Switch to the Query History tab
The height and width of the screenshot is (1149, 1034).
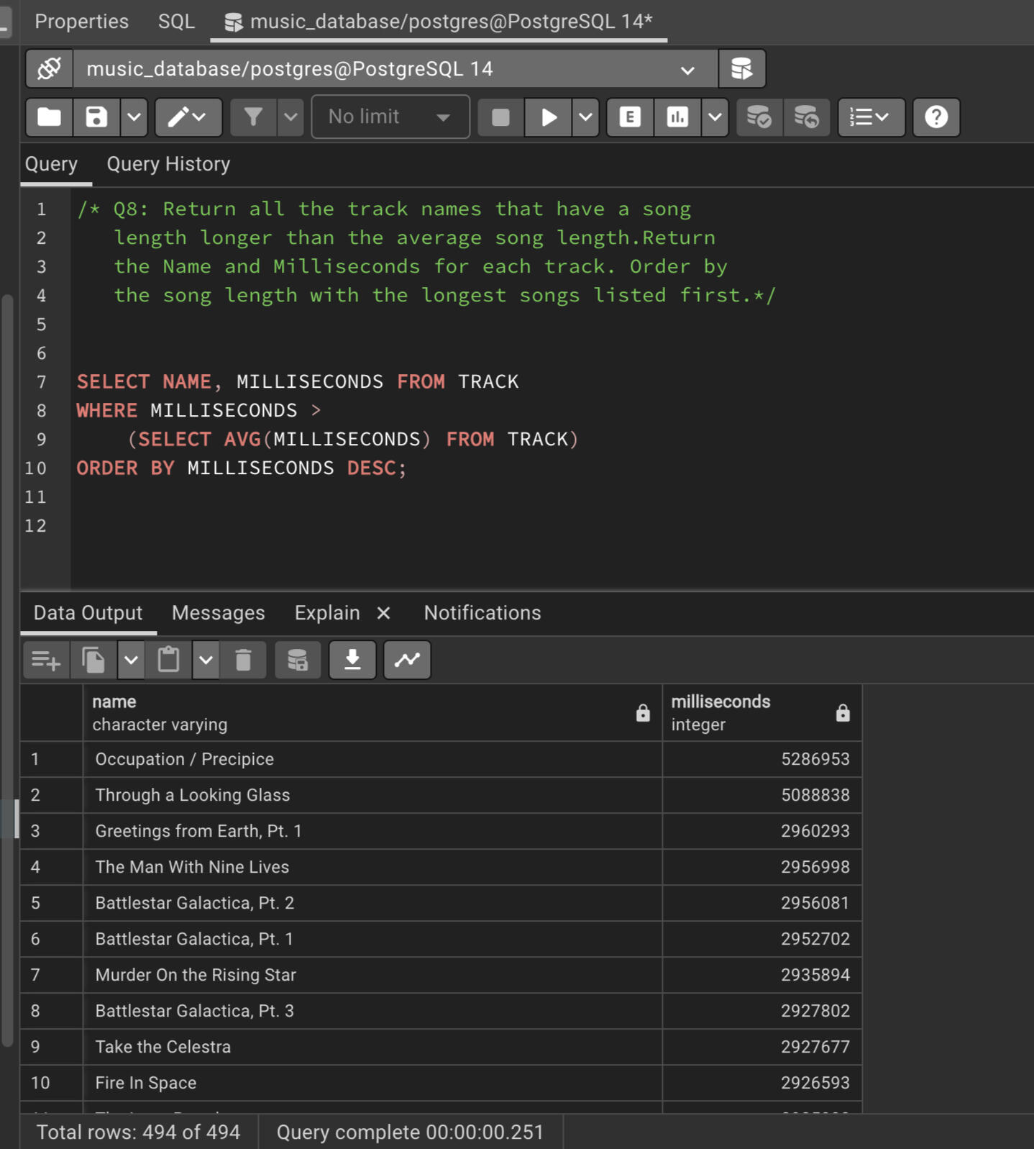(168, 164)
